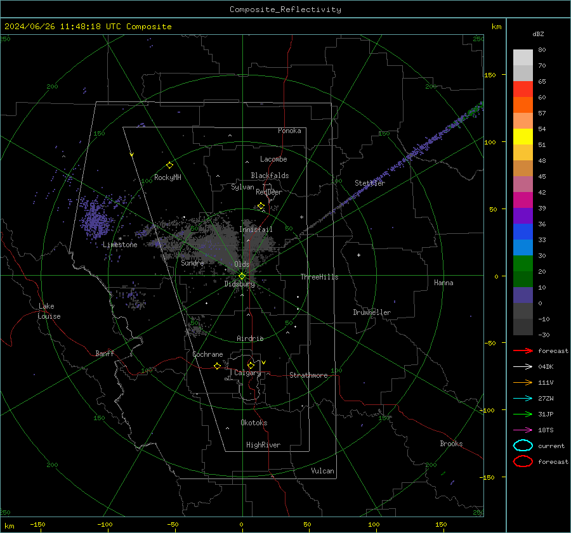Click the Drumheller town label

point(372,312)
